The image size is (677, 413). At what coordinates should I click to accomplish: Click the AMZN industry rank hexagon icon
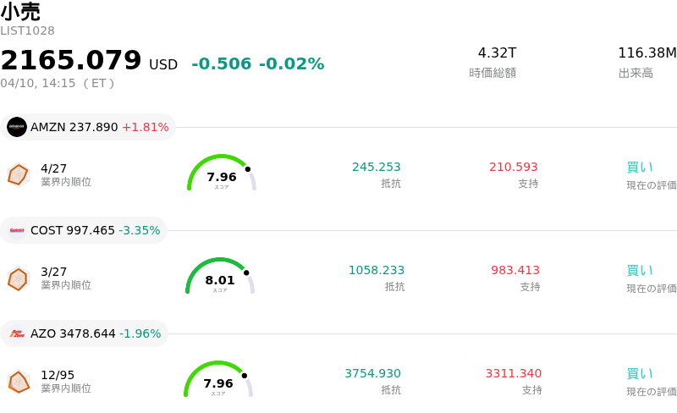(18, 174)
